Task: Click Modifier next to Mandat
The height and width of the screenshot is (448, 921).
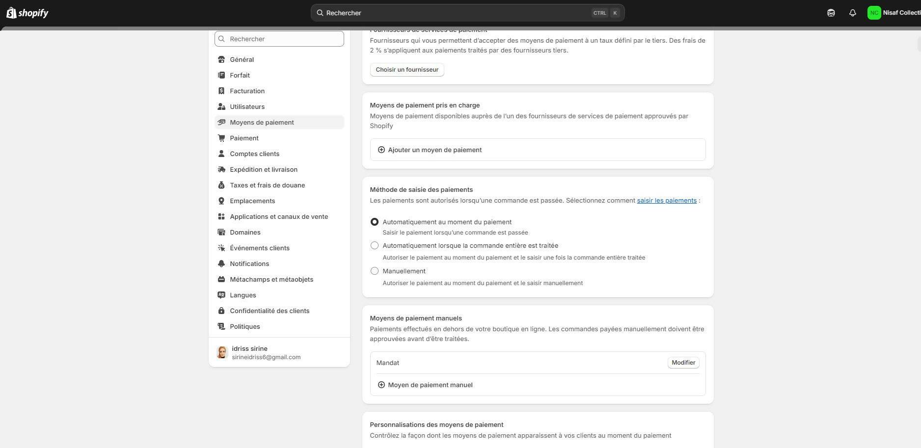Action: click(683, 363)
